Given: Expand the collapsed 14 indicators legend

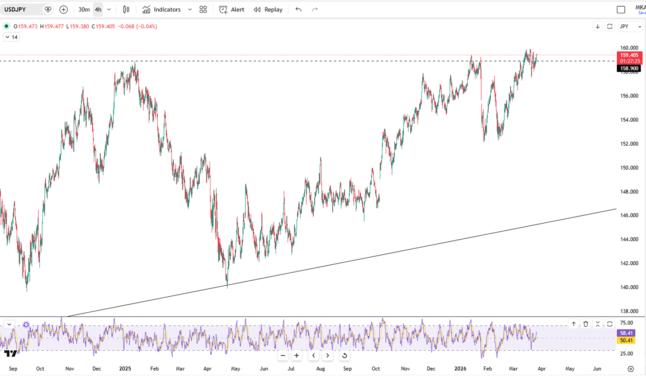Looking at the screenshot, I should coord(11,37).
